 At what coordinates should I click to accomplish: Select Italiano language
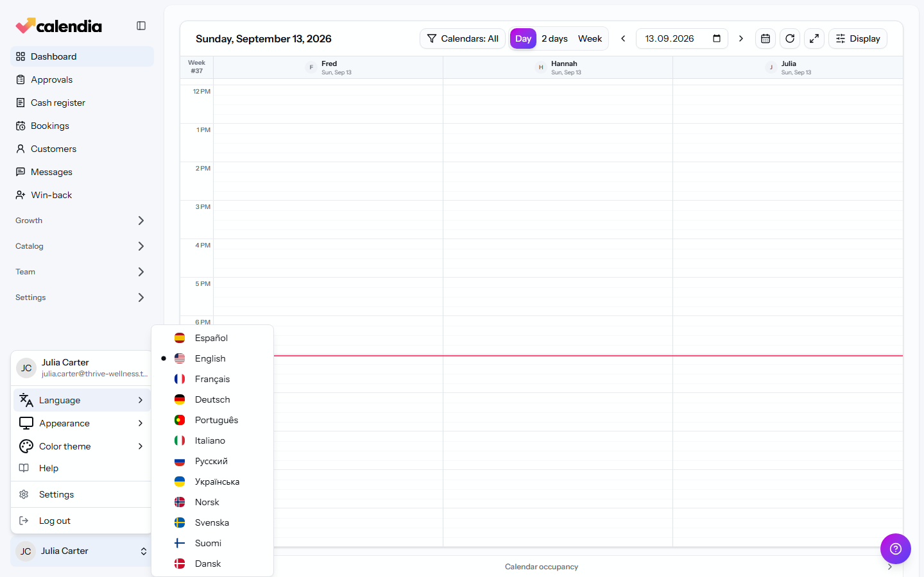(212, 440)
